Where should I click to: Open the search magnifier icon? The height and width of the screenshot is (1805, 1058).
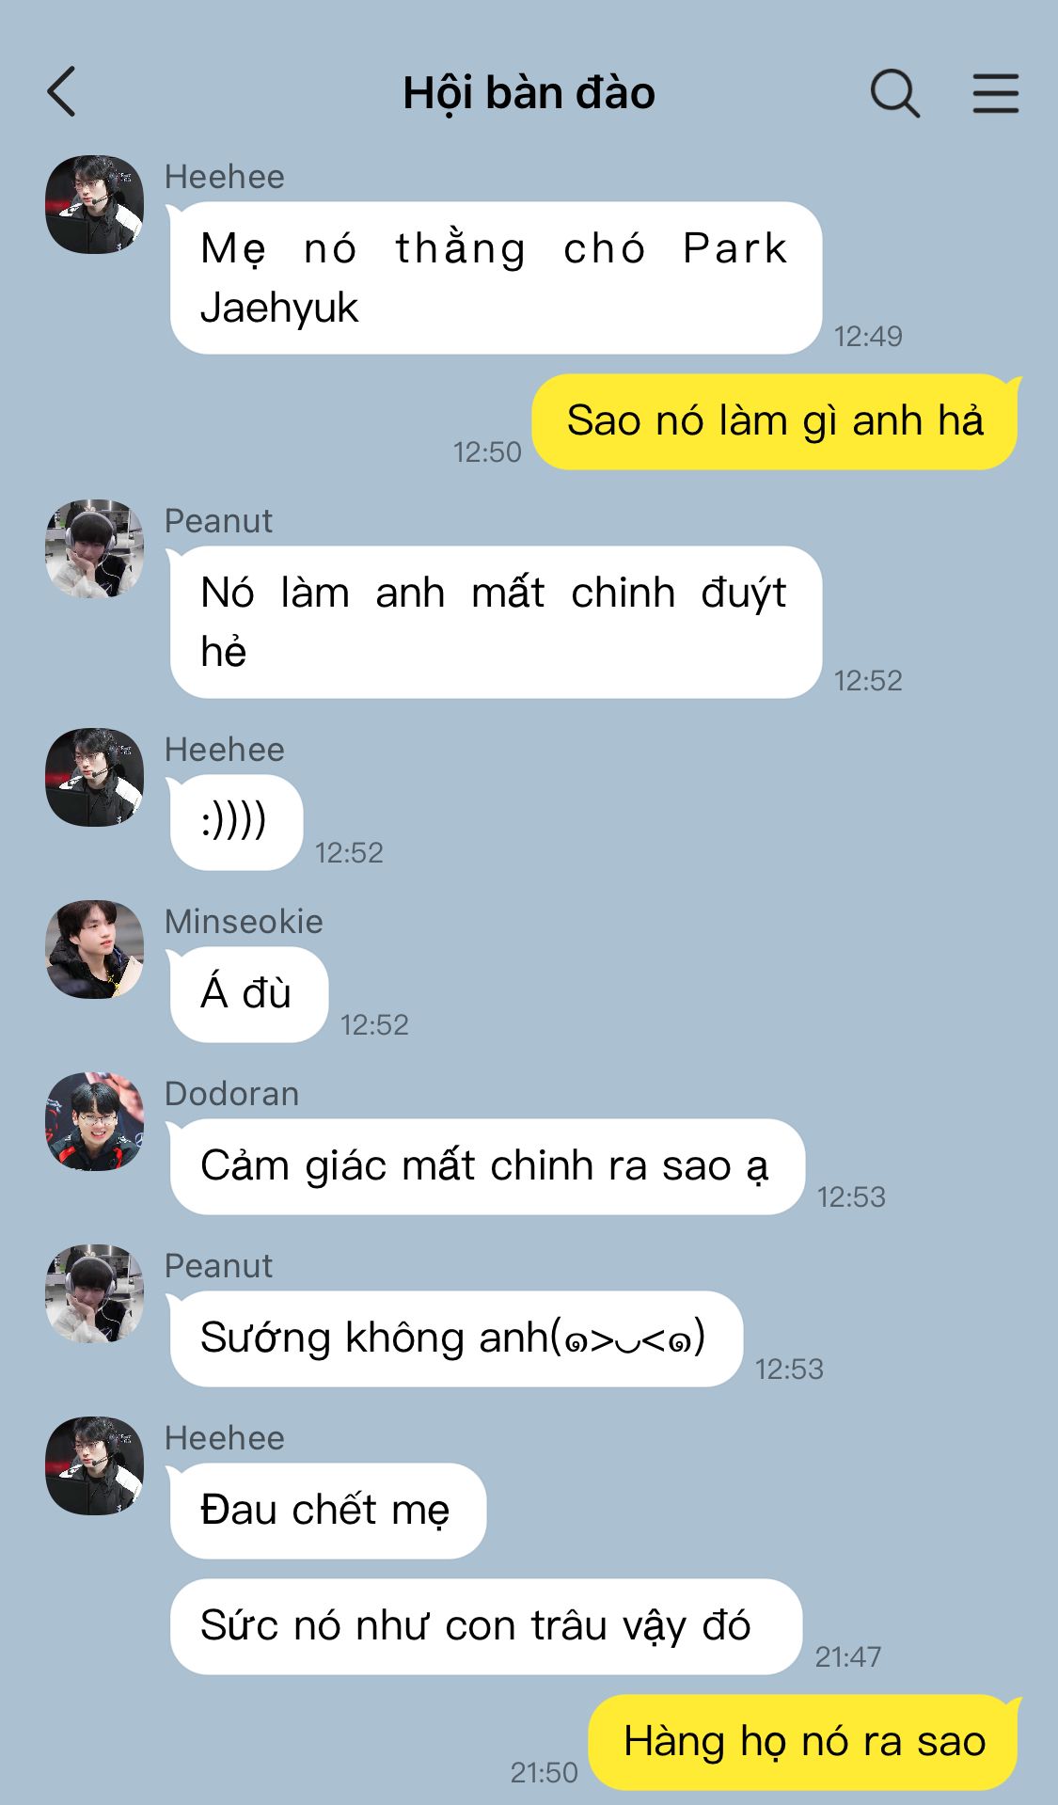[894, 93]
